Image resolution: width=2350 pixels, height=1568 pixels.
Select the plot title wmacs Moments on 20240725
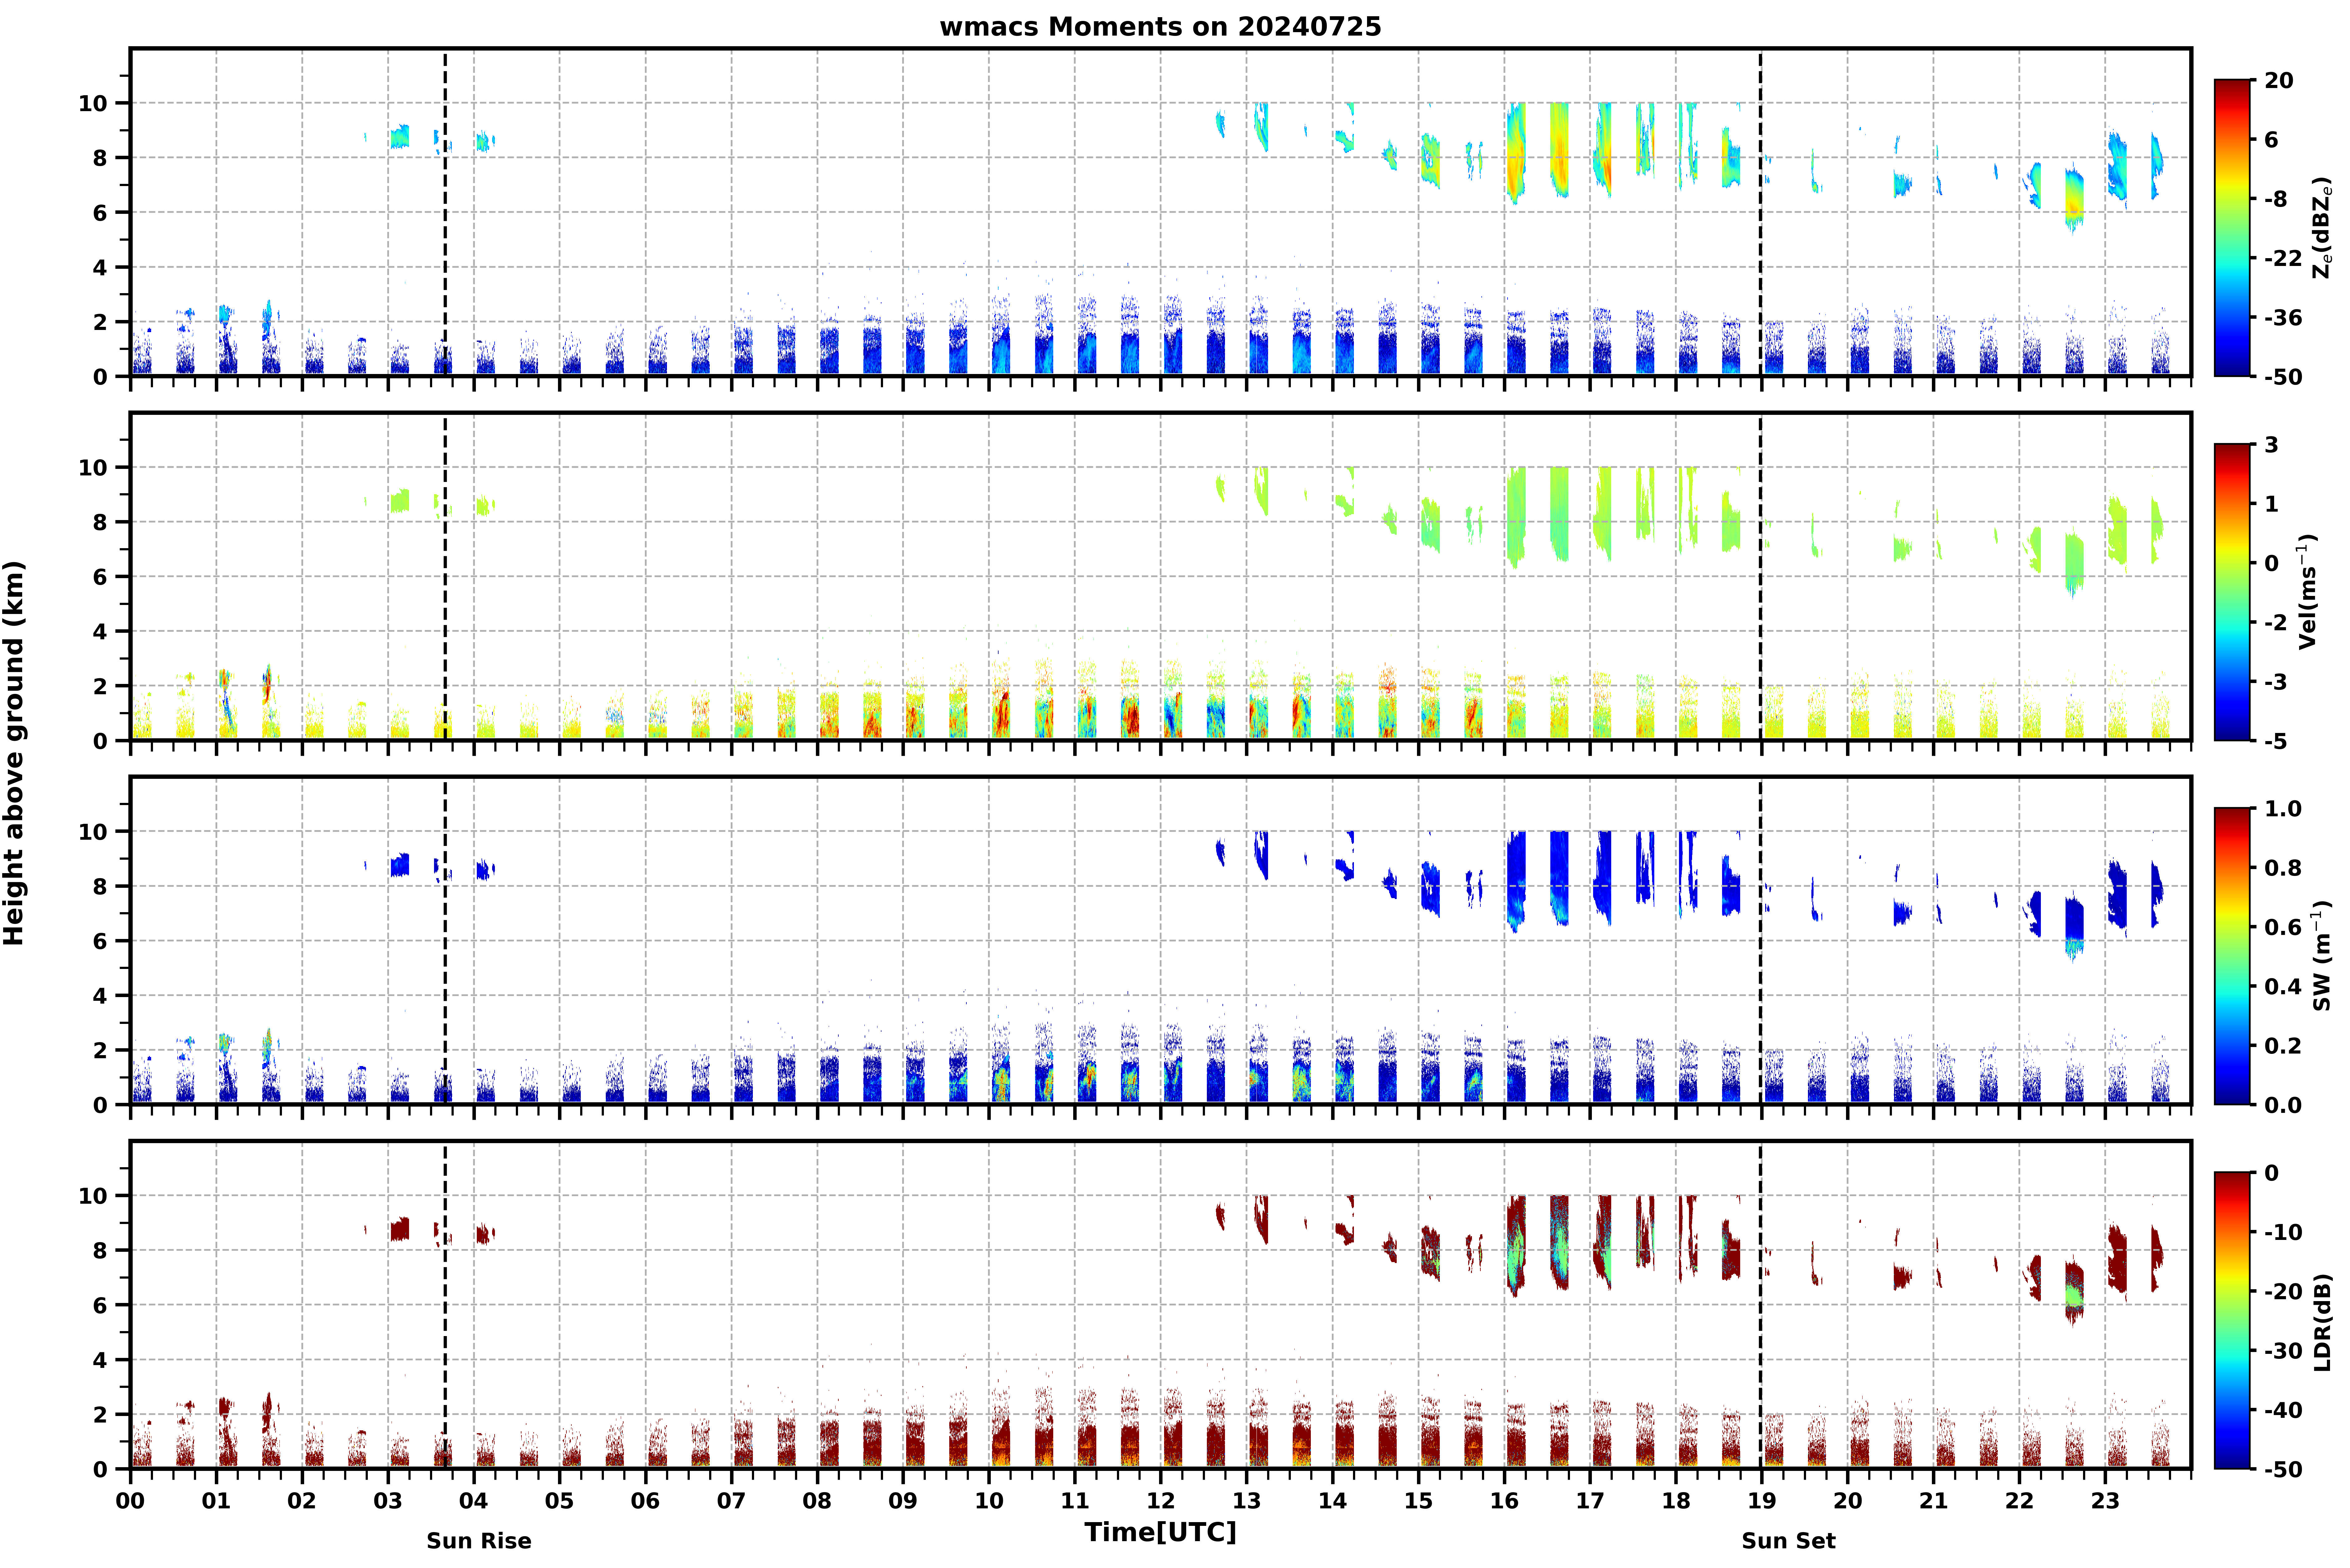pos(1160,27)
